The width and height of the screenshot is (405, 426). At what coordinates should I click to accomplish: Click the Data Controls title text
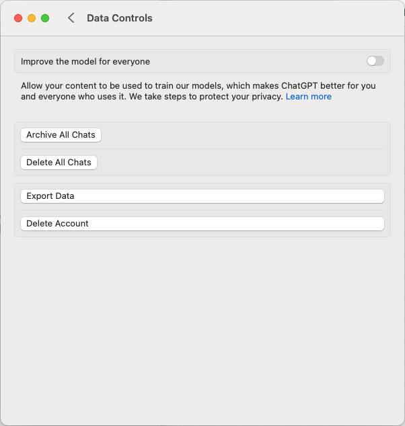120,18
